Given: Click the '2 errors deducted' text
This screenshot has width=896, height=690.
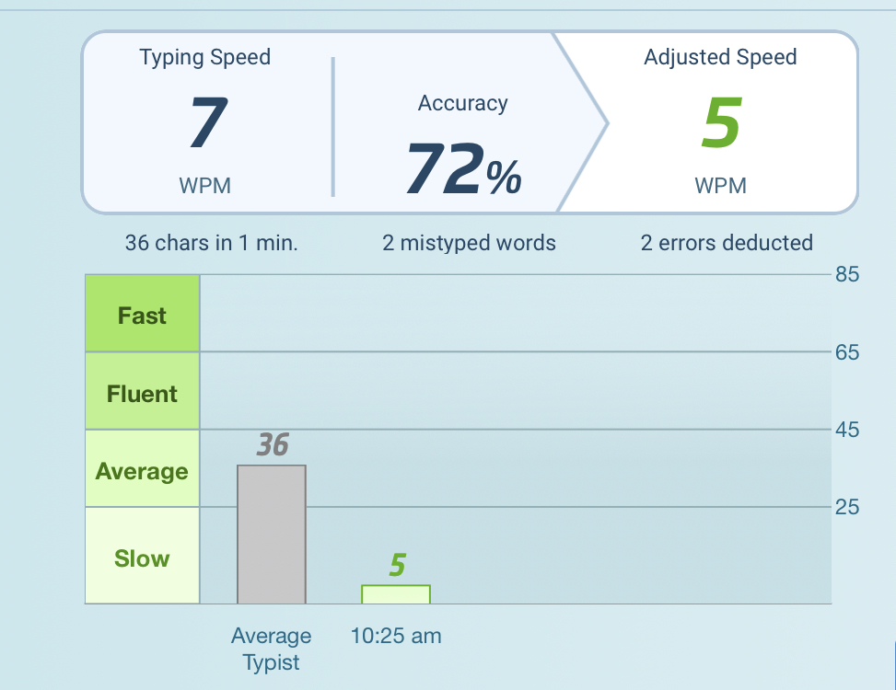Looking at the screenshot, I should tap(727, 244).
